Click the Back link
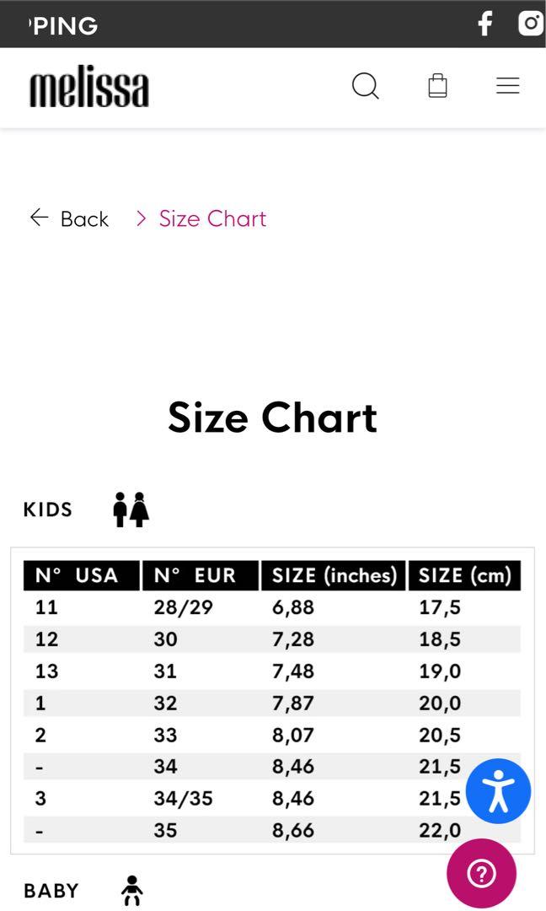 click(84, 218)
